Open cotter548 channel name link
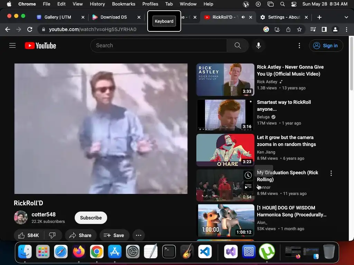The image size is (354, 265). [x=44, y=215]
